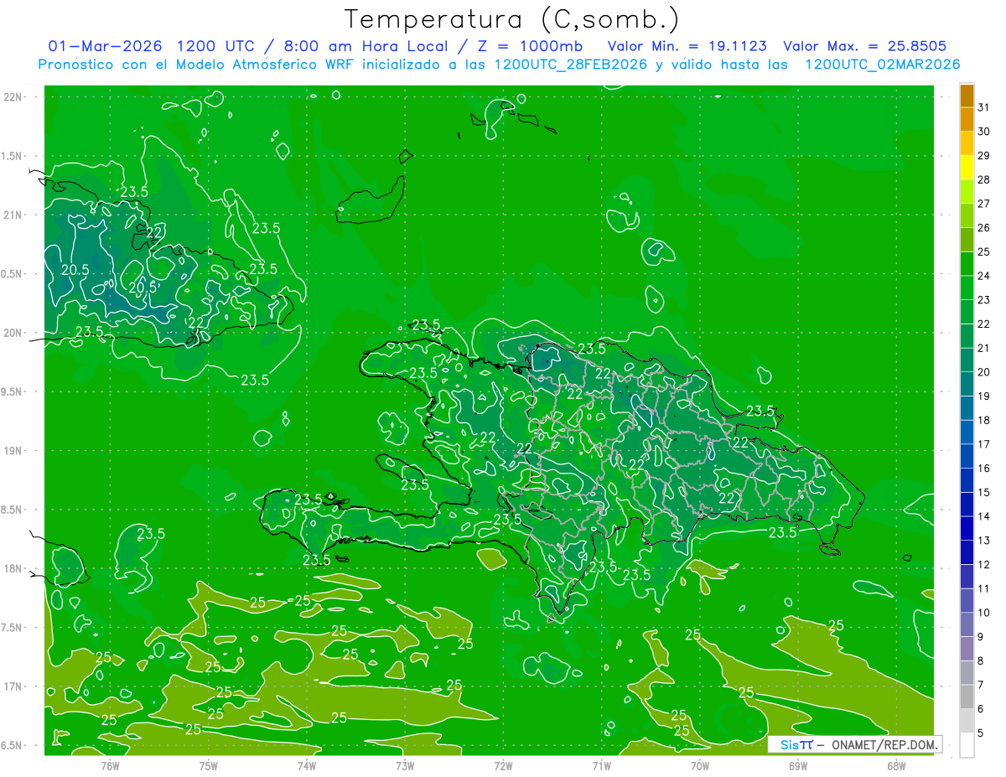Click the latitude label "19N"
The image size is (1006, 777).
point(13,451)
